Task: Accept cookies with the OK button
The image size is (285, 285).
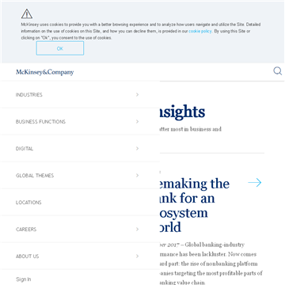Action: tap(60, 48)
